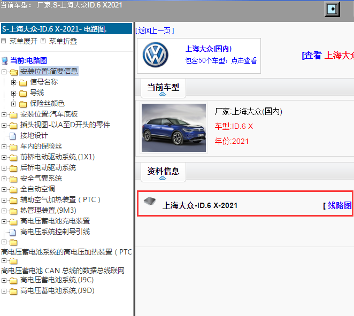Expand the 车内的保险丝 node
The height and width of the screenshot is (316, 354).
coord(4,147)
